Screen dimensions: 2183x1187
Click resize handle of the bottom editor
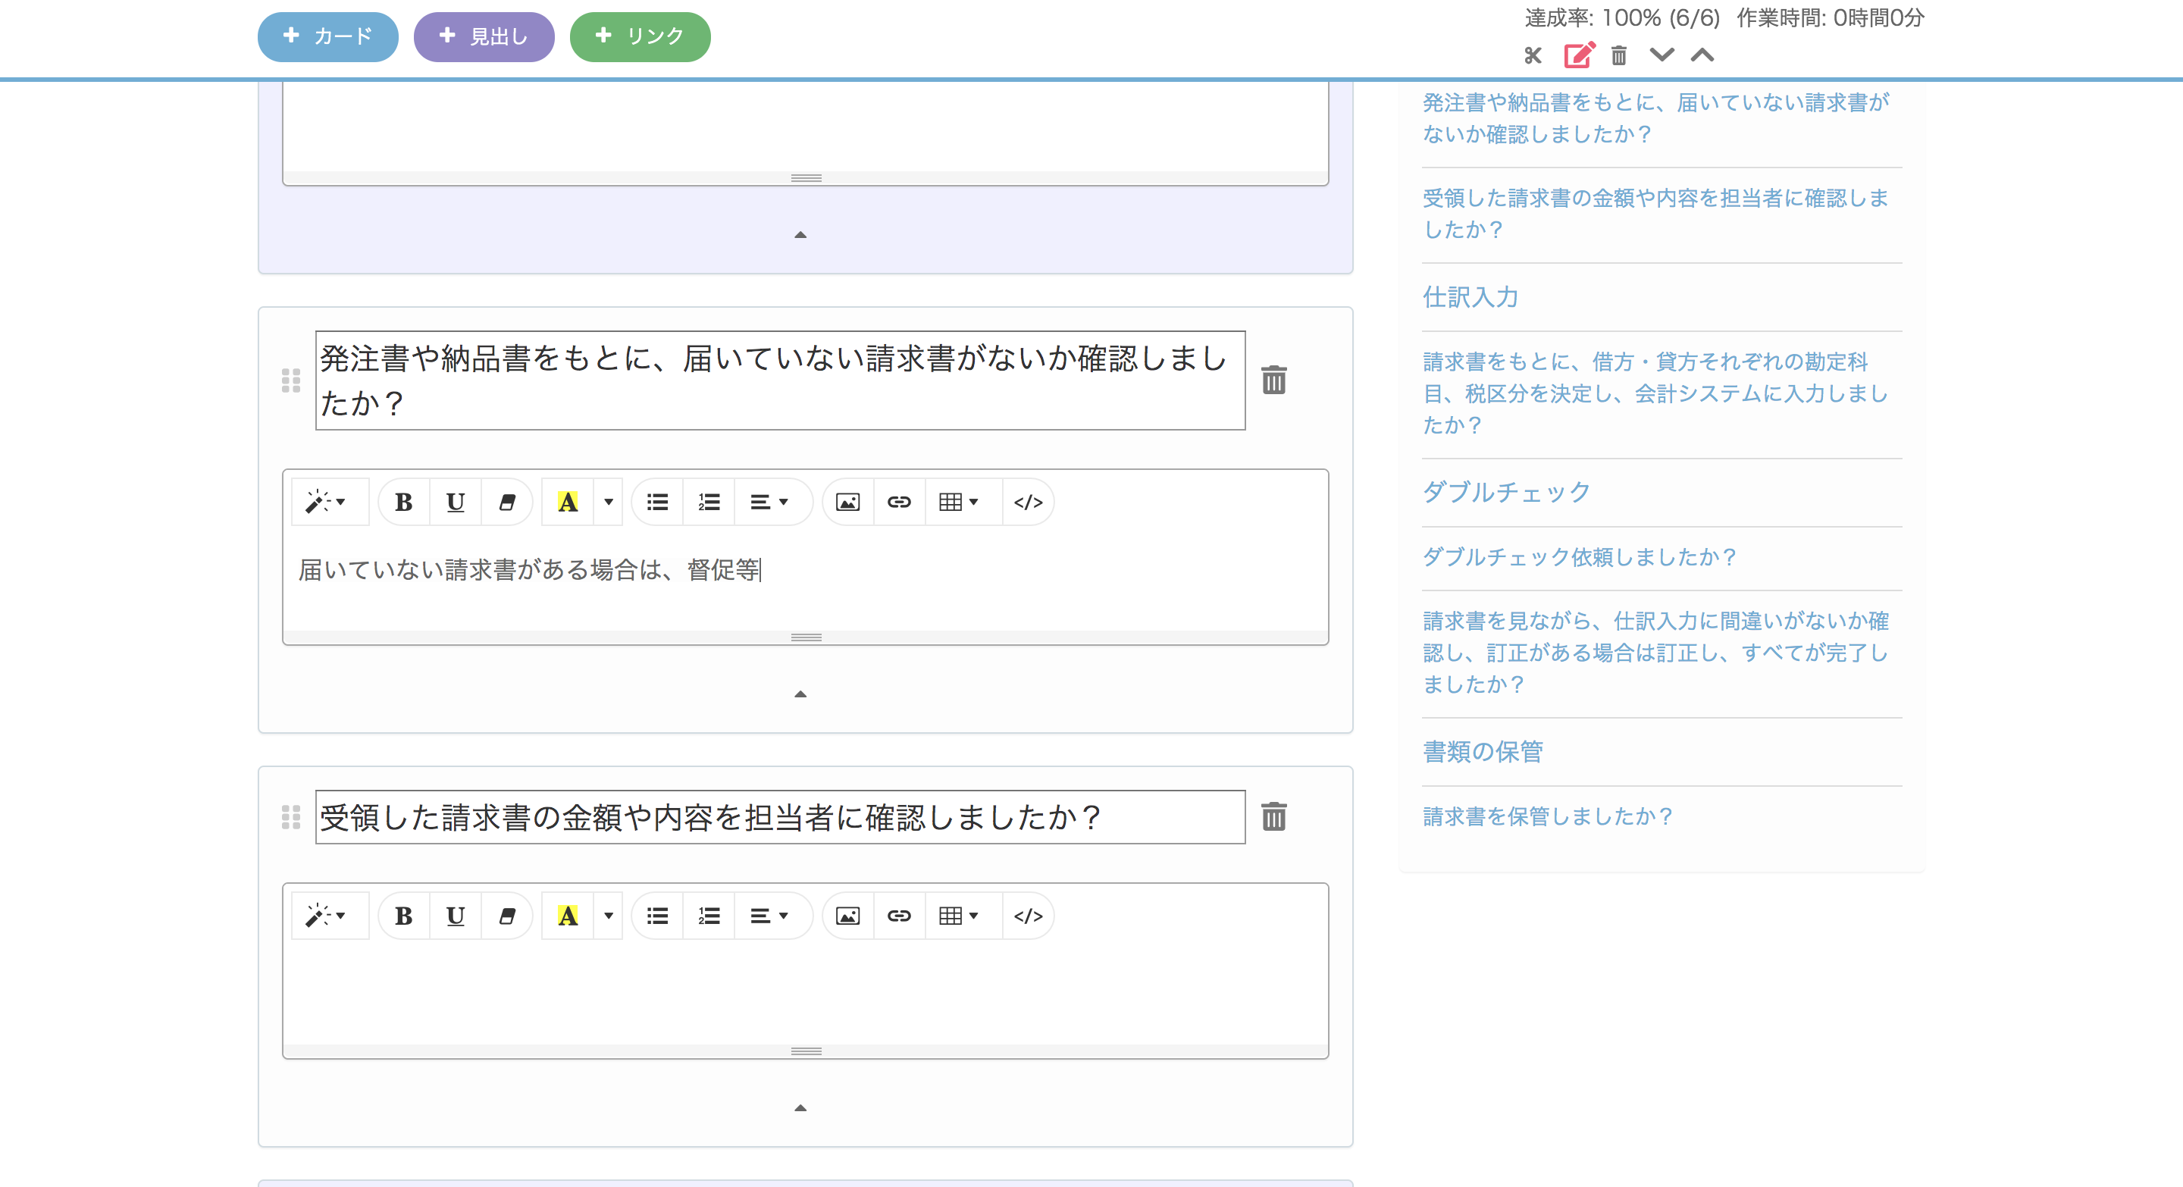coord(805,1051)
